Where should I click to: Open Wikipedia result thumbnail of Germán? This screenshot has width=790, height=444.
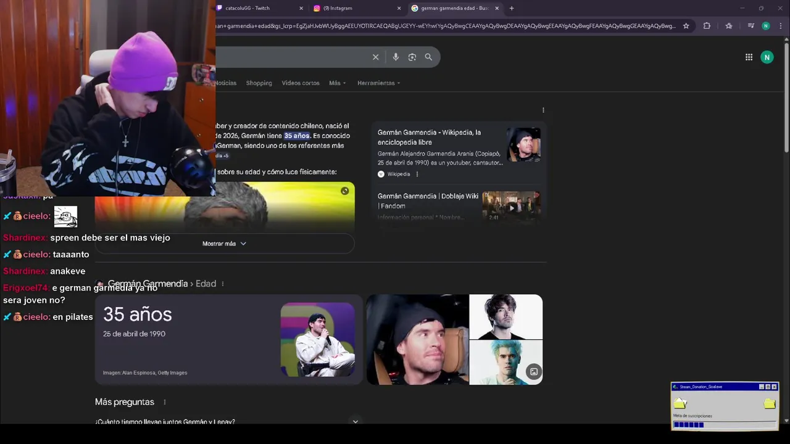(523, 144)
